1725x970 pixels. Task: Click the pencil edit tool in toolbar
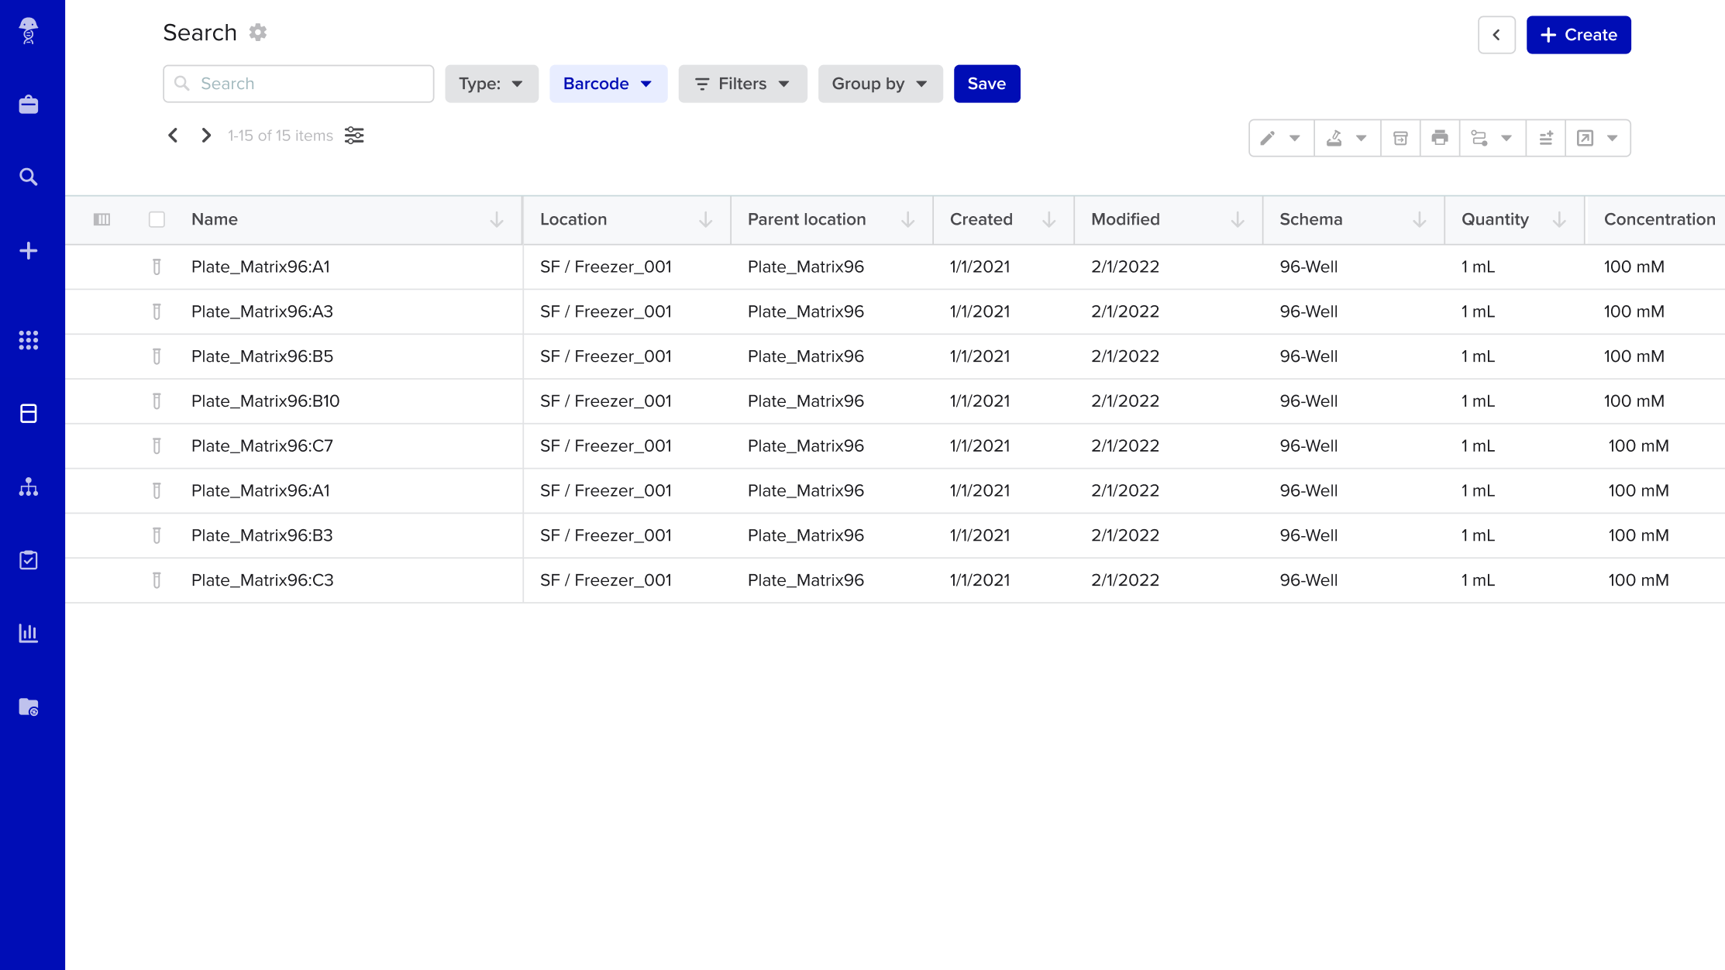(x=1268, y=138)
